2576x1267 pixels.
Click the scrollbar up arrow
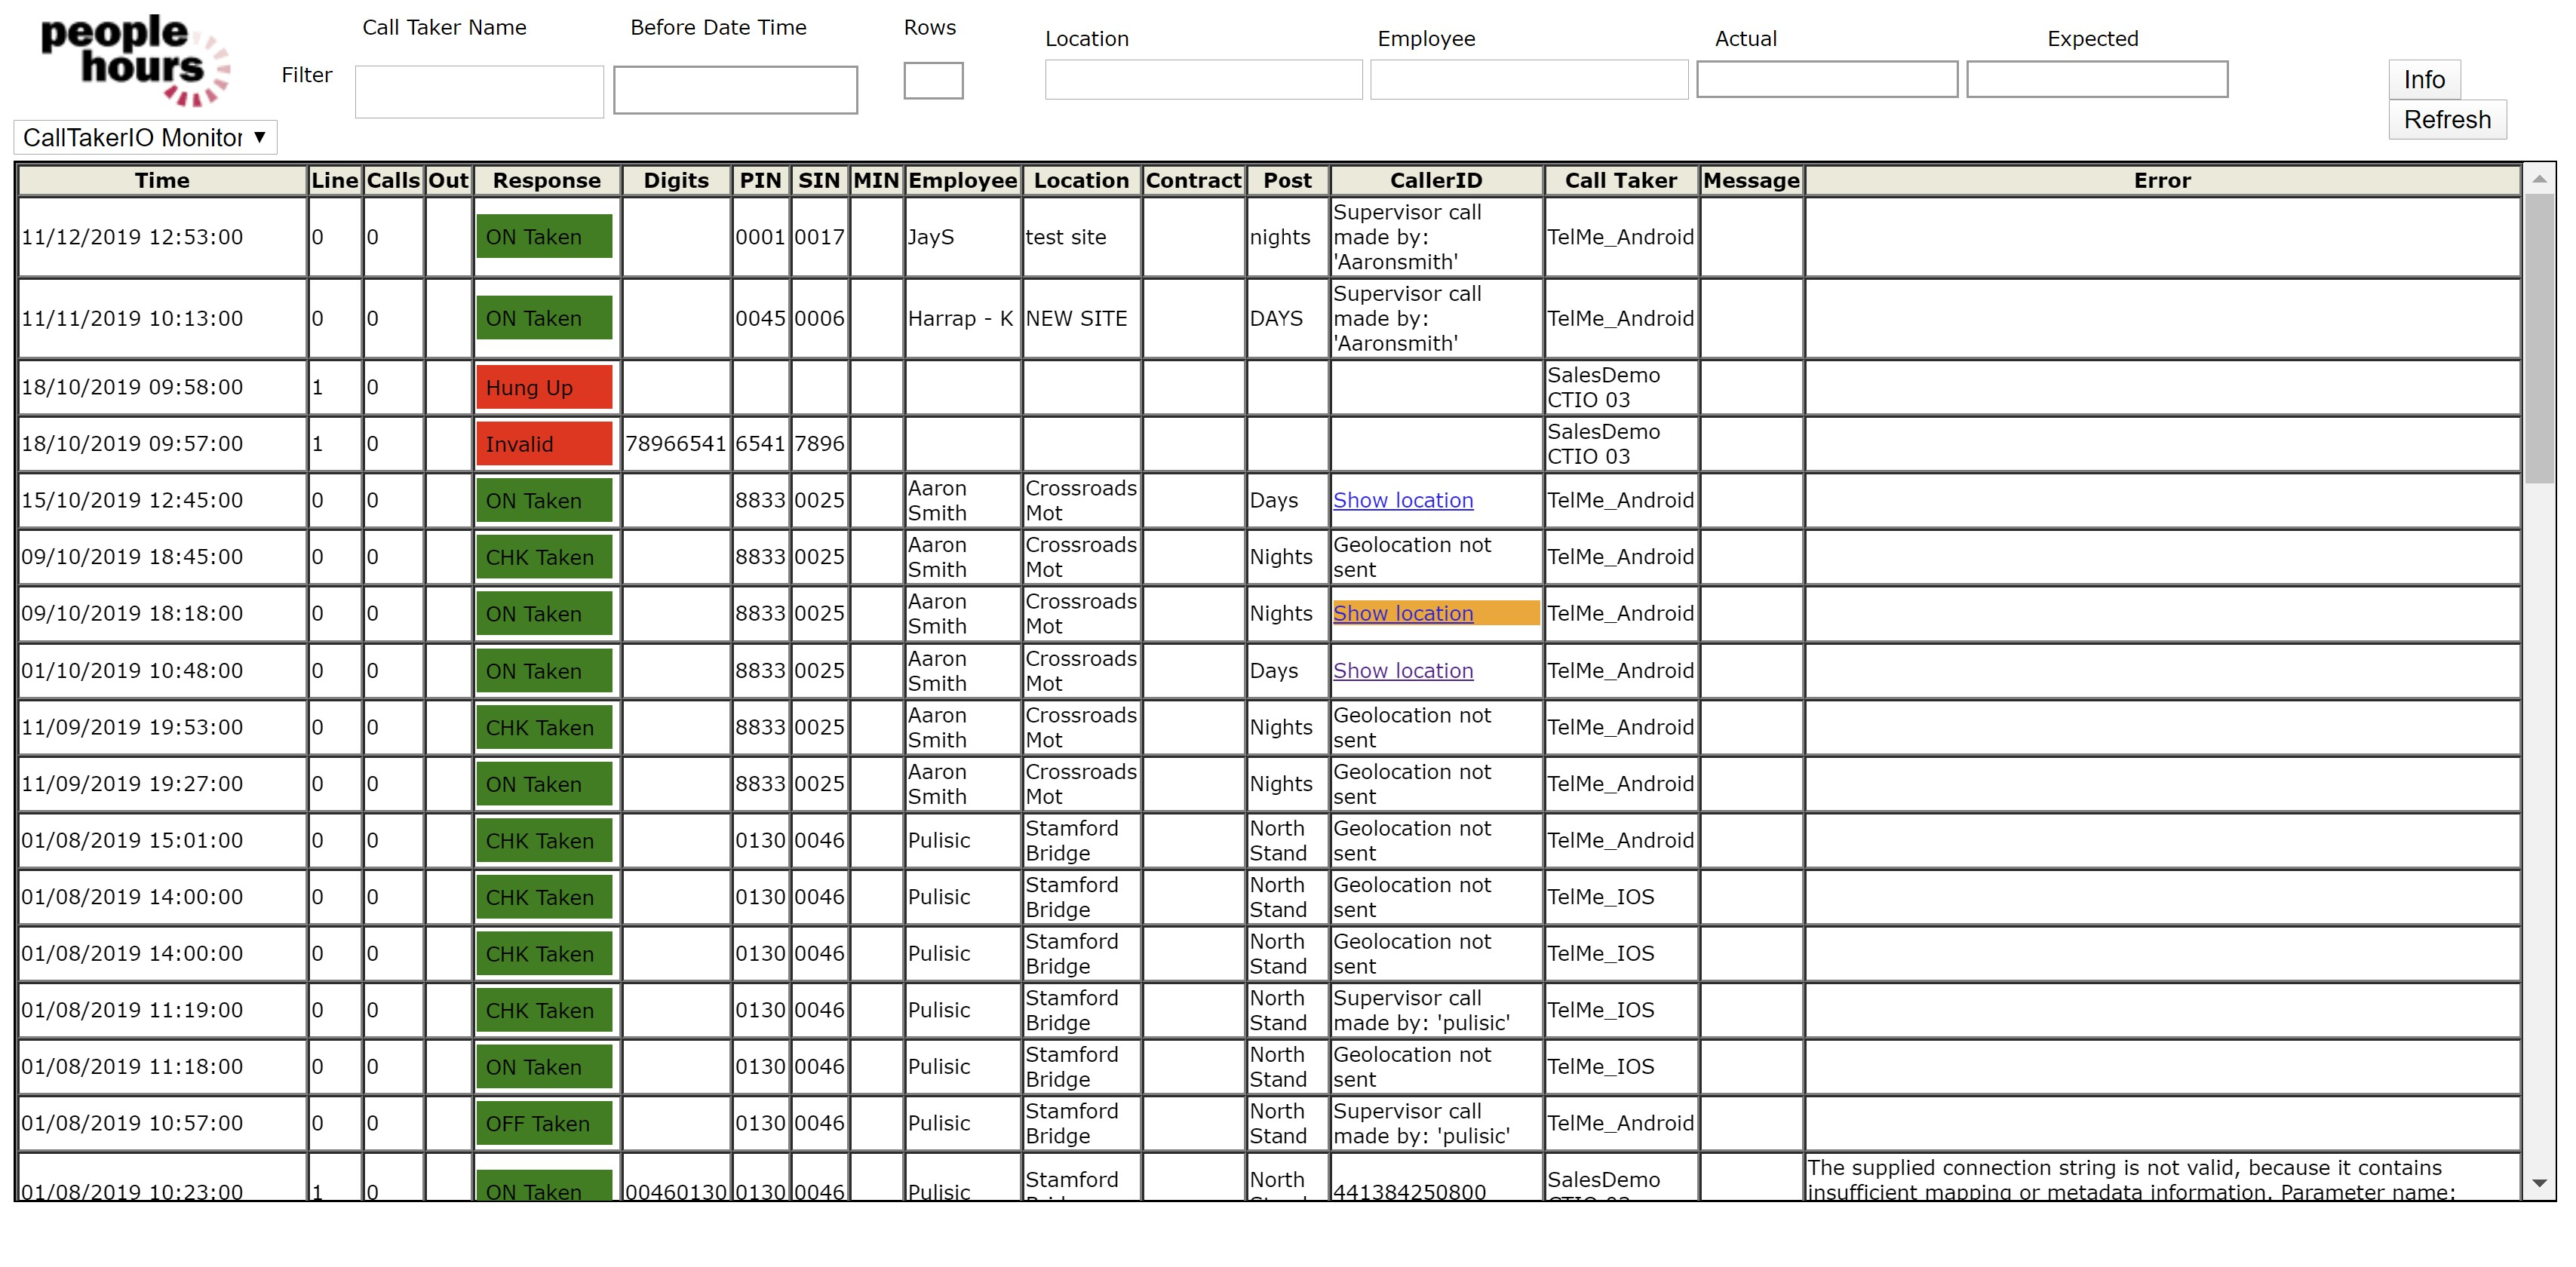point(2539,179)
